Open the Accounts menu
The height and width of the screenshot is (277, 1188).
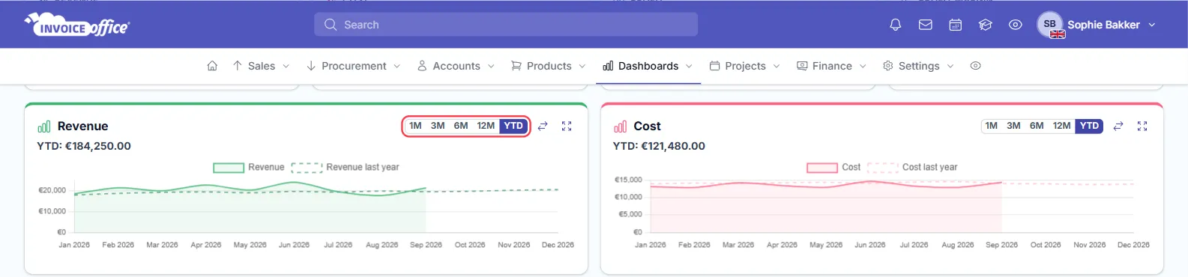456,66
